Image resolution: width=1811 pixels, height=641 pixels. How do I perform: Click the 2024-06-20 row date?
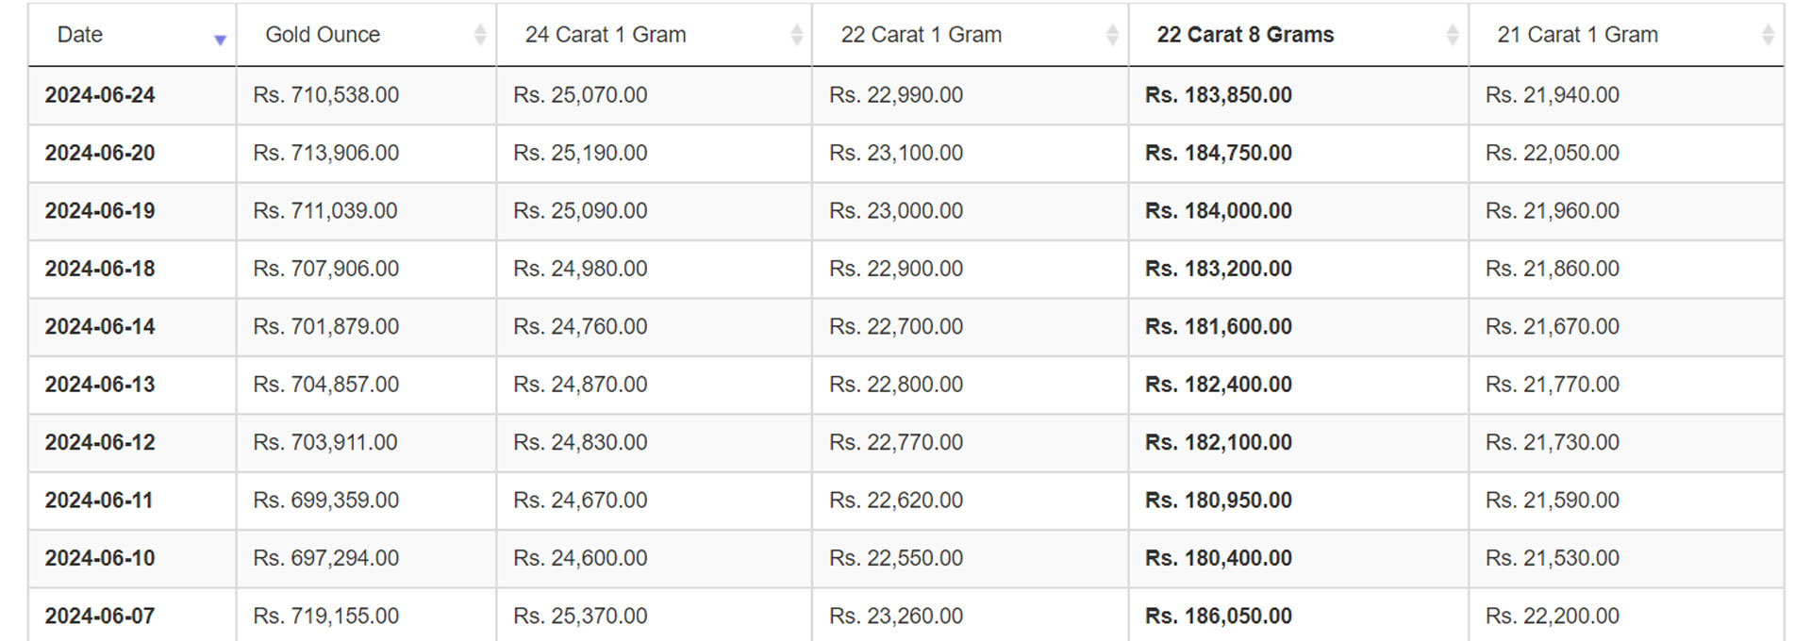pos(100,153)
